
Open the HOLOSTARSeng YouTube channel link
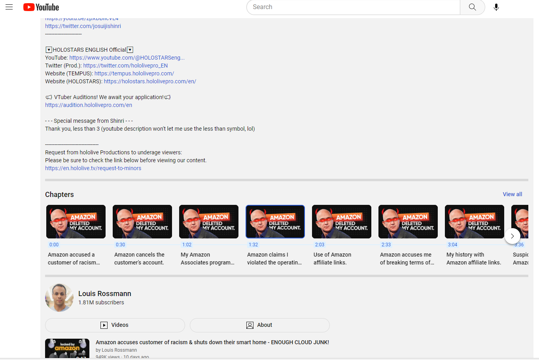pos(127,58)
